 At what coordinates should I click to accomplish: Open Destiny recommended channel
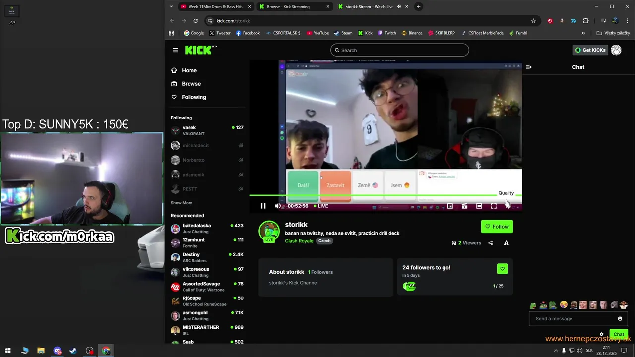[207, 257]
